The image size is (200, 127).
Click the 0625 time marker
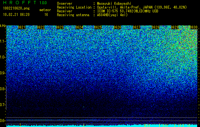tap(98, 27)
